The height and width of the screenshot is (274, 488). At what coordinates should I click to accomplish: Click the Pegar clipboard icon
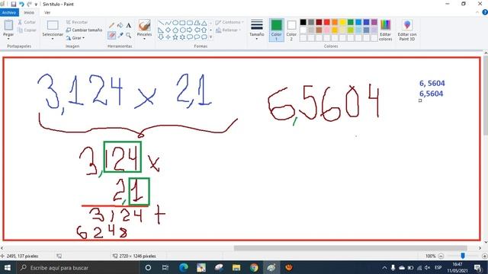8,25
